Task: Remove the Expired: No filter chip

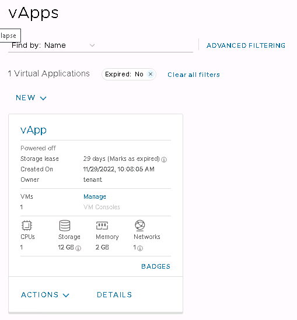Action: pos(151,74)
